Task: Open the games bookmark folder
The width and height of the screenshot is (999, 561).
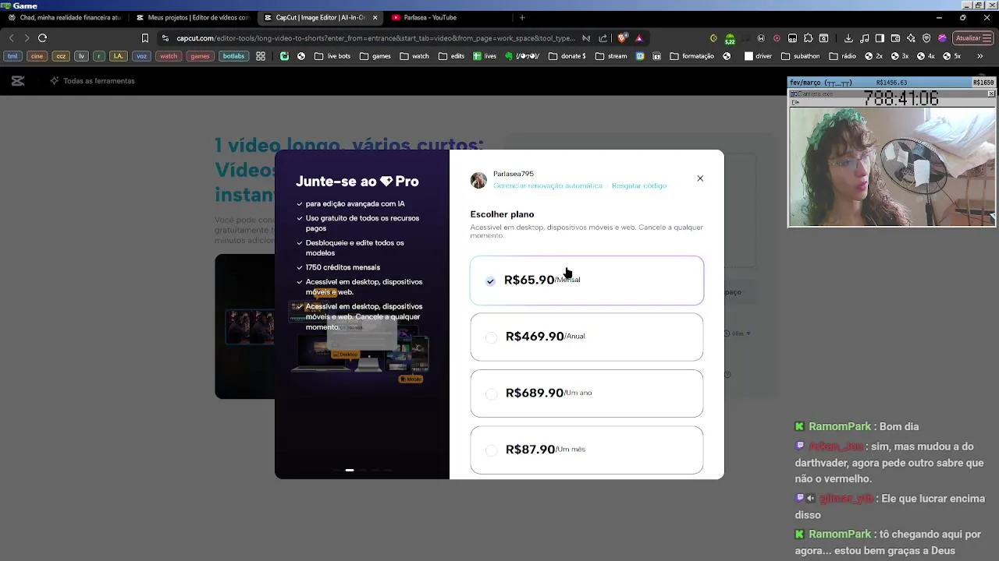Action: tap(375, 56)
